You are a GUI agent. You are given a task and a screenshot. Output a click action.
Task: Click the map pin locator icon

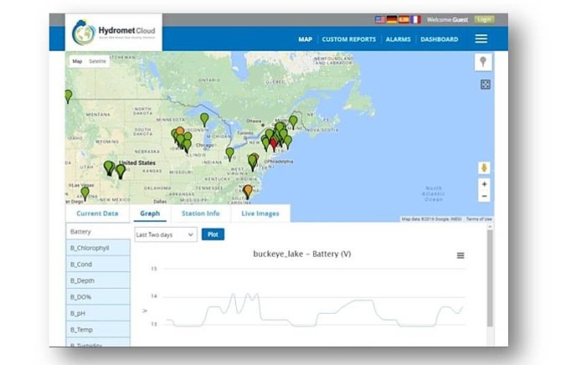click(483, 63)
